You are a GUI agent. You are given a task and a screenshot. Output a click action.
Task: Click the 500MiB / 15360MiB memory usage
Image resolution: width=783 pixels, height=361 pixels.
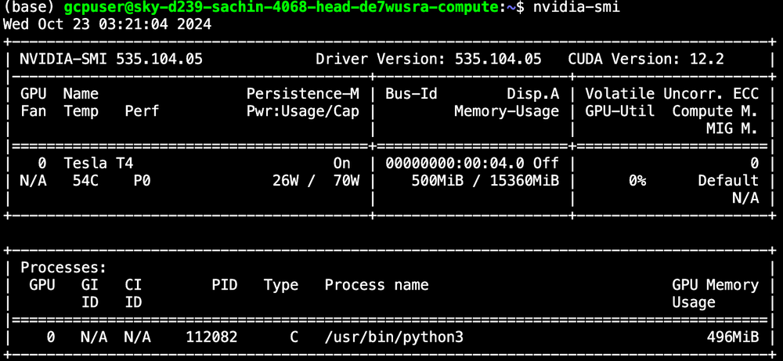(485, 181)
